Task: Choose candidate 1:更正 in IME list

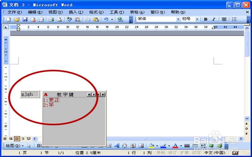Action: coord(51,100)
